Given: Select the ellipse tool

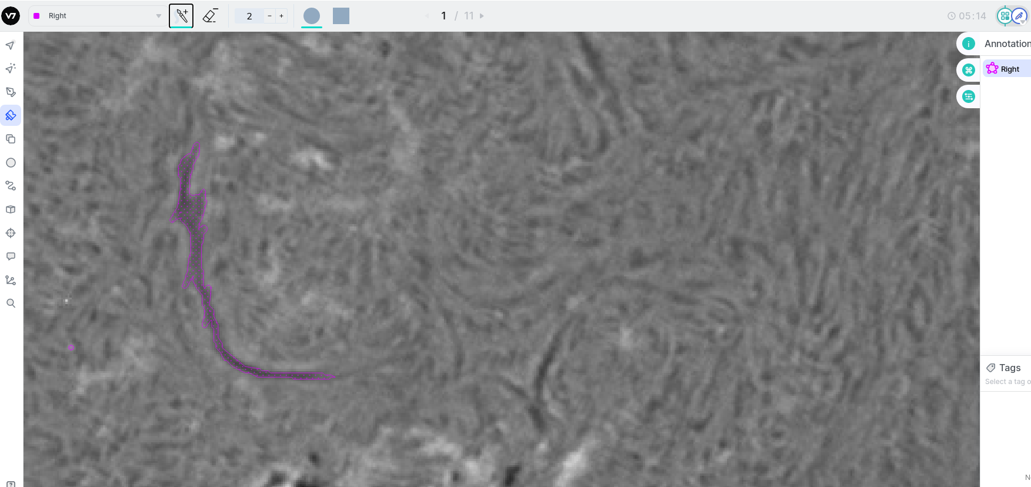Looking at the screenshot, I should (x=11, y=163).
